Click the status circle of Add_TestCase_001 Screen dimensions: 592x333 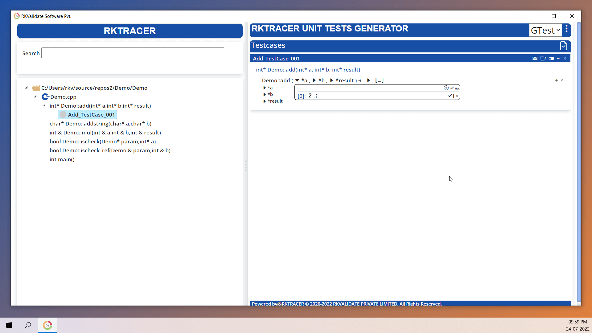pyautogui.click(x=63, y=115)
